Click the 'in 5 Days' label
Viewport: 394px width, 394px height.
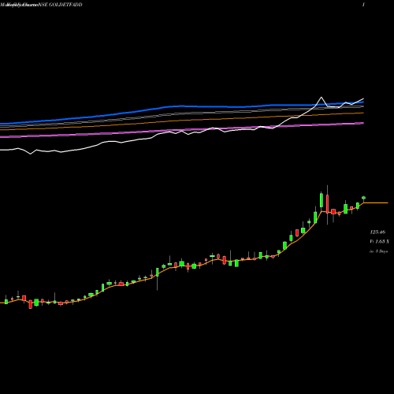point(378,251)
